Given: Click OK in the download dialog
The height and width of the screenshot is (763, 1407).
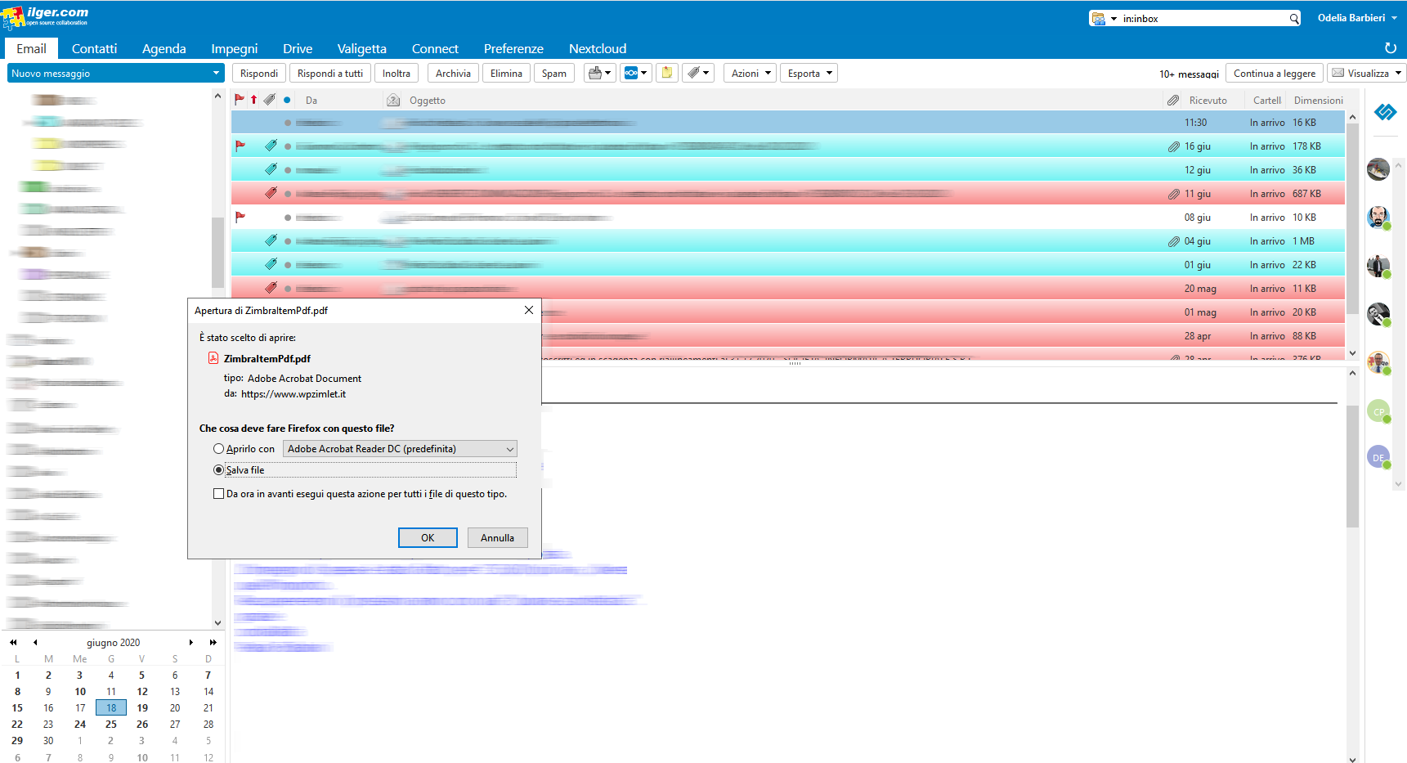Looking at the screenshot, I should point(428,537).
